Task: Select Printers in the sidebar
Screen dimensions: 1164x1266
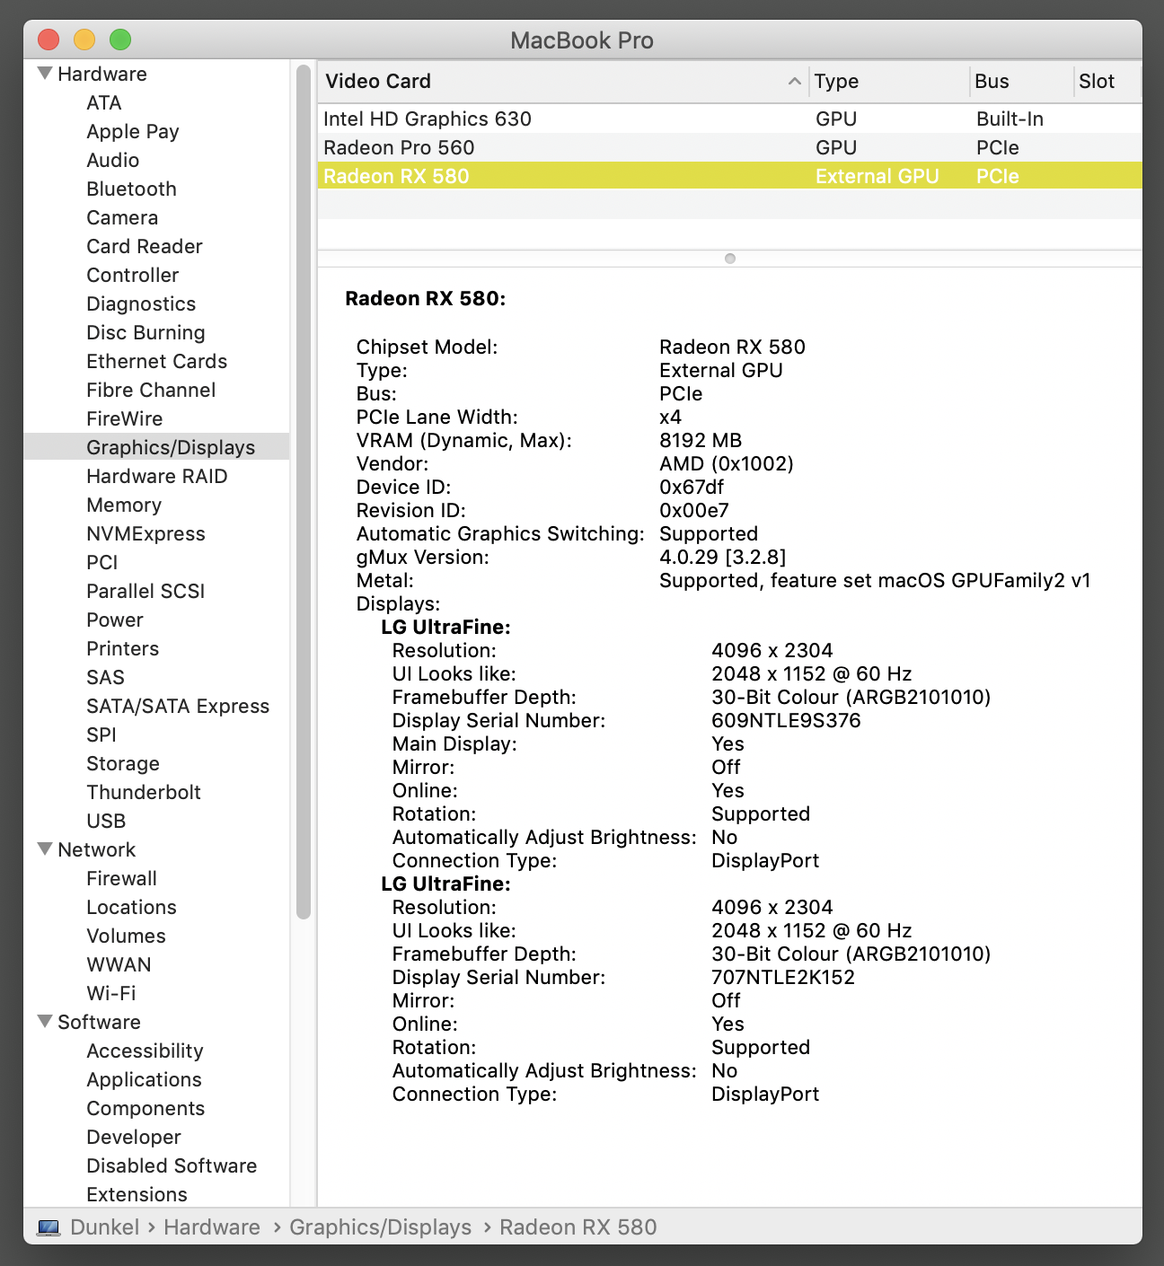Action: (x=123, y=648)
